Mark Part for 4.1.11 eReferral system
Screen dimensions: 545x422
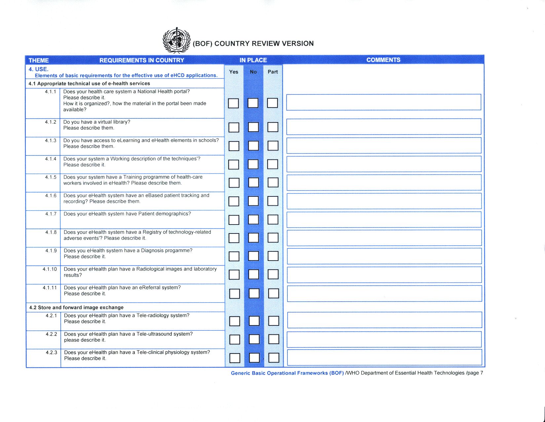273,294
